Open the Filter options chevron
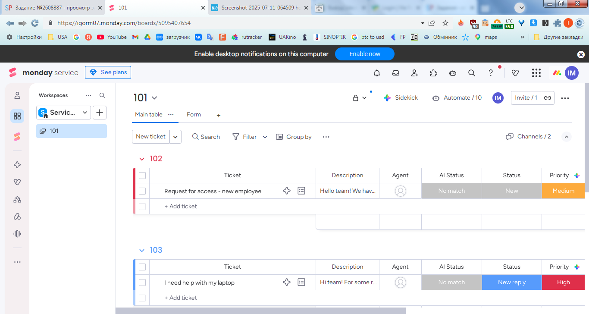 pyautogui.click(x=265, y=137)
